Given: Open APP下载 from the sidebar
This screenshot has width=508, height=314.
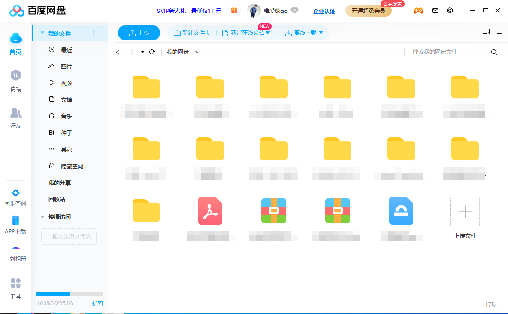Looking at the screenshot, I should point(15,224).
